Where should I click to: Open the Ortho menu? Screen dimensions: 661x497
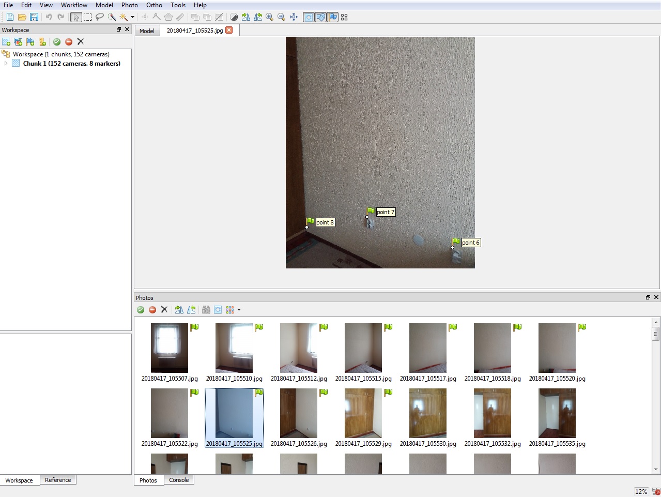coord(154,5)
